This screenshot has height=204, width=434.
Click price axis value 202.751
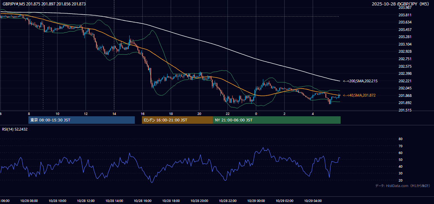click(405, 59)
